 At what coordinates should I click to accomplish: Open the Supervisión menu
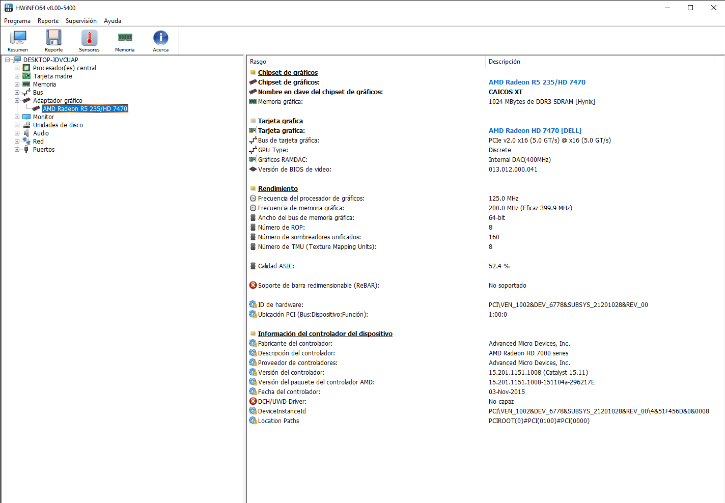(81, 21)
